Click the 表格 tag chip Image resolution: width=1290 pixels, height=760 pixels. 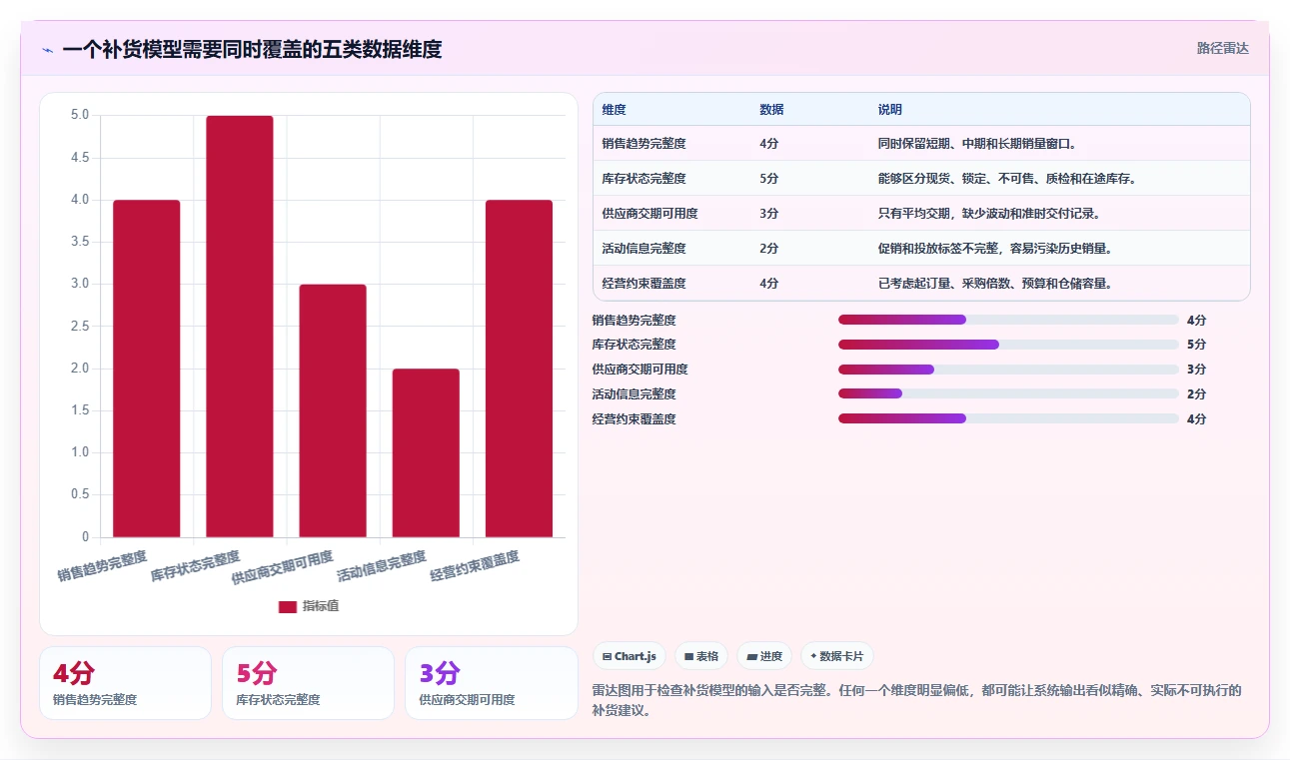tap(701, 656)
